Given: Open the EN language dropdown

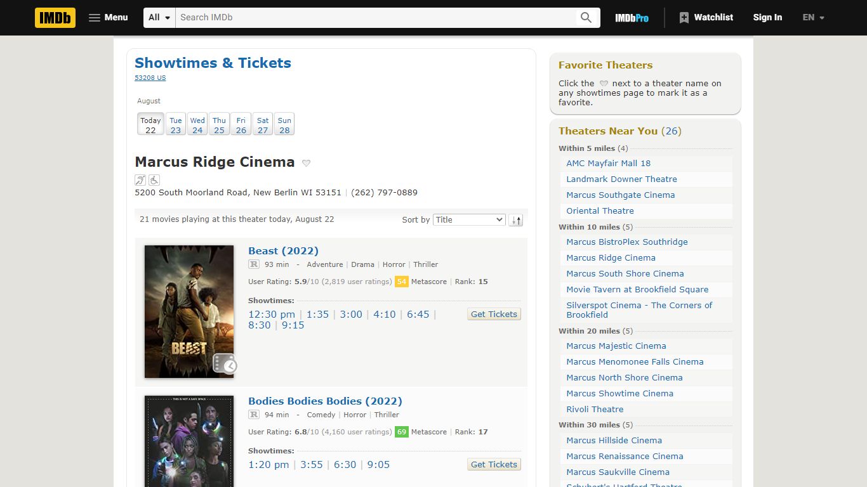Looking at the screenshot, I should point(813,18).
